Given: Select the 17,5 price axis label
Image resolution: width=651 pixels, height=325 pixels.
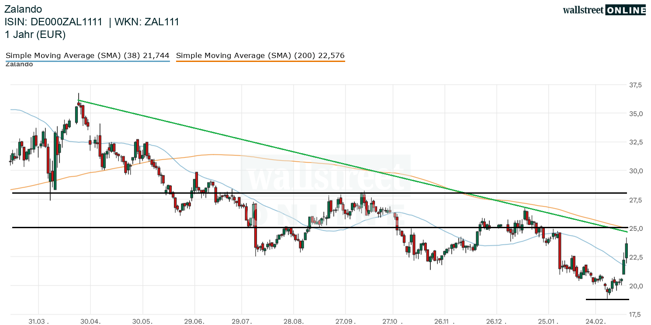Looking at the screenshot, I should [636, 314].
